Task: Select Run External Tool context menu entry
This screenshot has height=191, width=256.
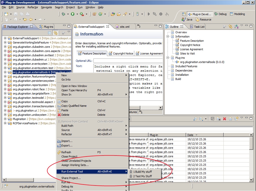Action: [92, 171]
